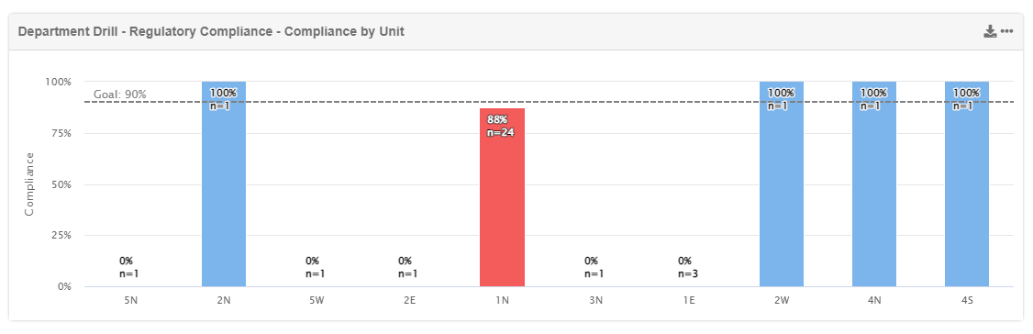Click the blue 4S bar

tap(967, 184)
